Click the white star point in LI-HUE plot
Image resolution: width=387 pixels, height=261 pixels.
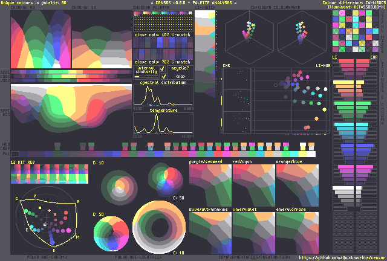pos(325,89)
